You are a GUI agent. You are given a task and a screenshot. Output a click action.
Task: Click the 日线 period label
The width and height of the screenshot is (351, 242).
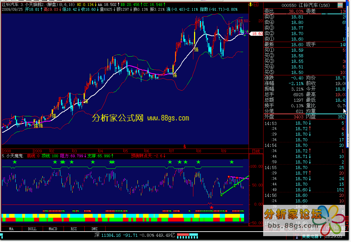[x=256, y=151]
